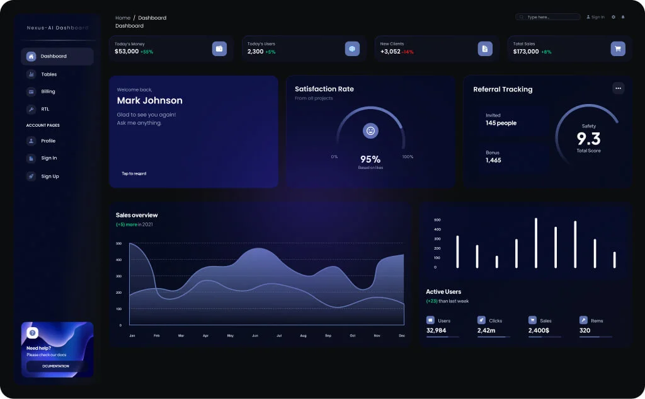Open the Profile icon under Account Pages
645x399 pixels.
coord(30,141)
